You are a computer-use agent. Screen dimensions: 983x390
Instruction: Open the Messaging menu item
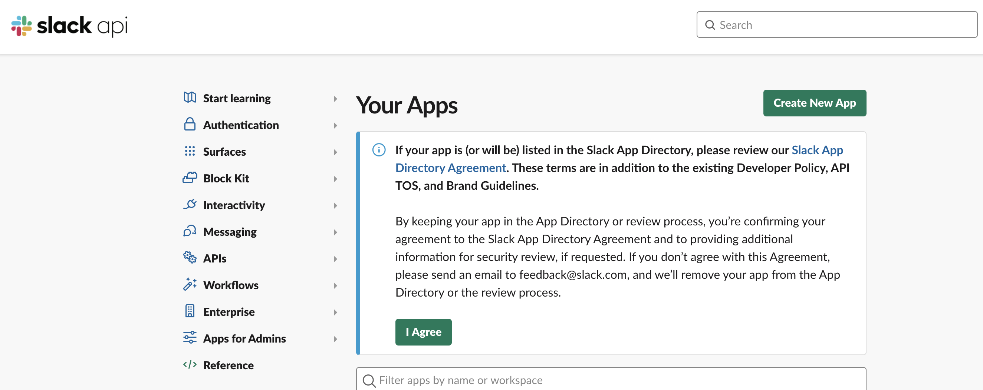[230, 232]
